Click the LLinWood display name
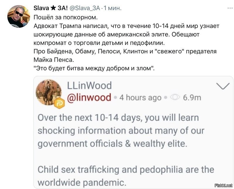Screen dimensions: 234x189 click(x=90, y=86)
